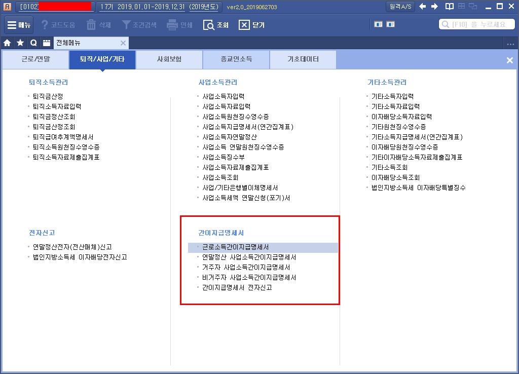Close the full menu panel with white X

pyautogui.click(x=510, y=60)
